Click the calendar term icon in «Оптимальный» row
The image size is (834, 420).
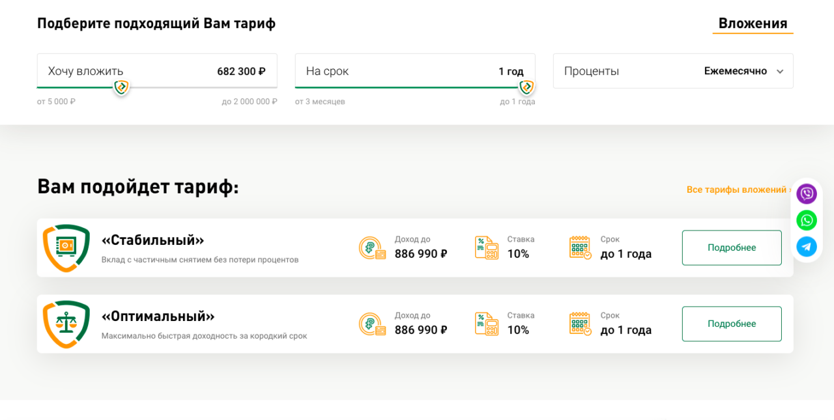580,324
